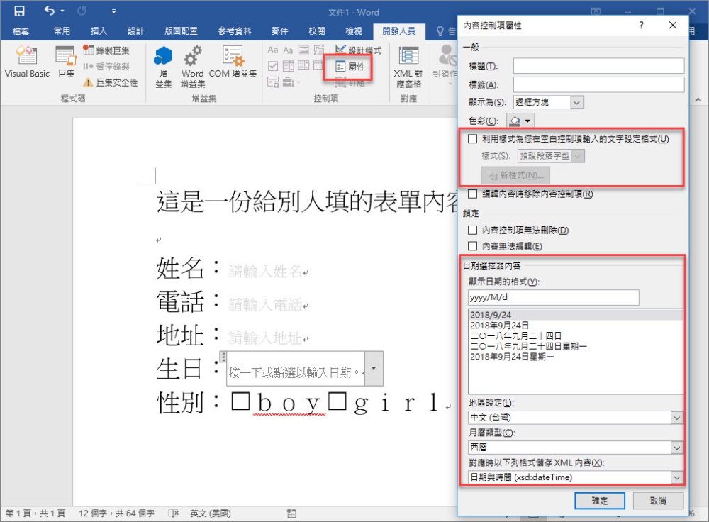The image size is (709, 522).
Task: Click Cancel (取消) in properties dialog
Action: coord(658,501)
